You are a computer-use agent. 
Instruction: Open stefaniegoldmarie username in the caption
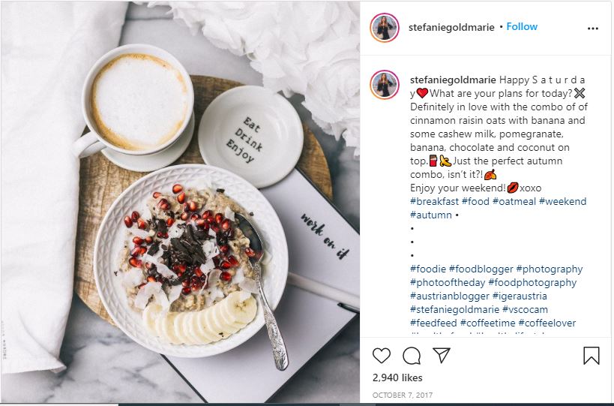(453, 80)
